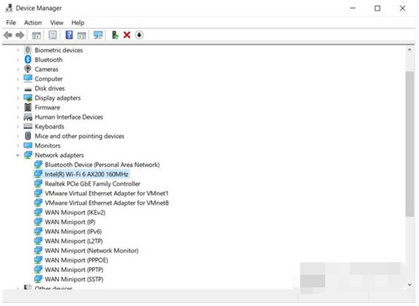
Task: Click the Back arrow in toolbar
Action: pos(8,35)
